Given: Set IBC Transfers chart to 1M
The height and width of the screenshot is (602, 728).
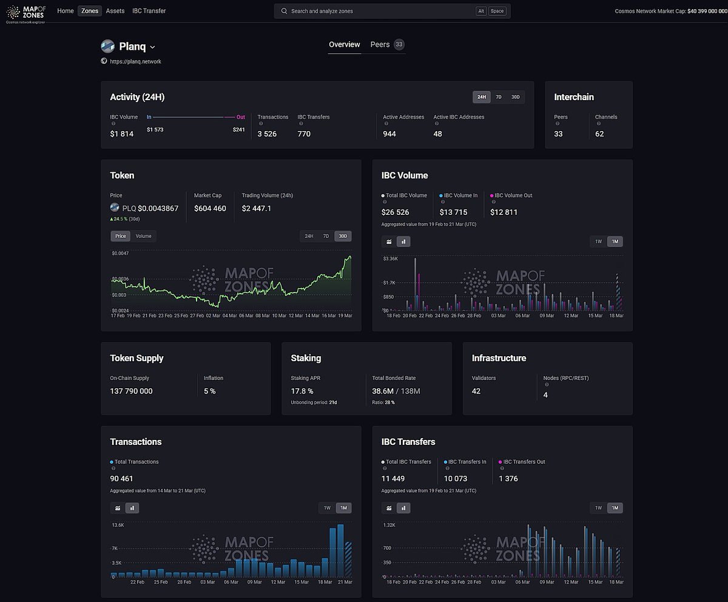Looking at the screenshot, I should pos(615,508).
